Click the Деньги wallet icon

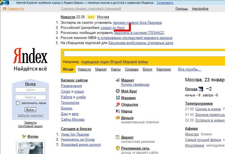pyautogui.click(x=118, y=118)
